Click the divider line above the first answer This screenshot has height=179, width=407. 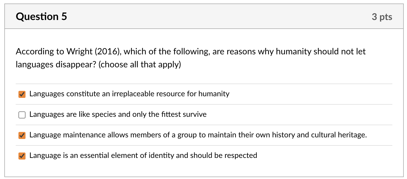[x=203, y=84]
